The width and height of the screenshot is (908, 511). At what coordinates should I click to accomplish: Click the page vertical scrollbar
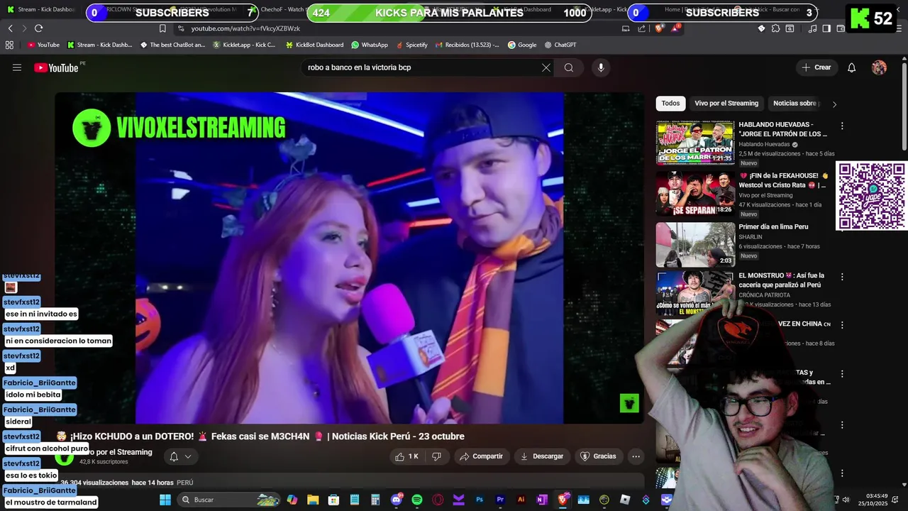(904, 106)
